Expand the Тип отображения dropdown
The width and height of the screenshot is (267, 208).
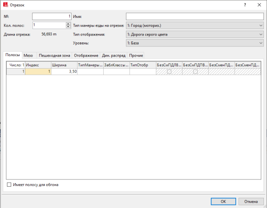[195, 34]
